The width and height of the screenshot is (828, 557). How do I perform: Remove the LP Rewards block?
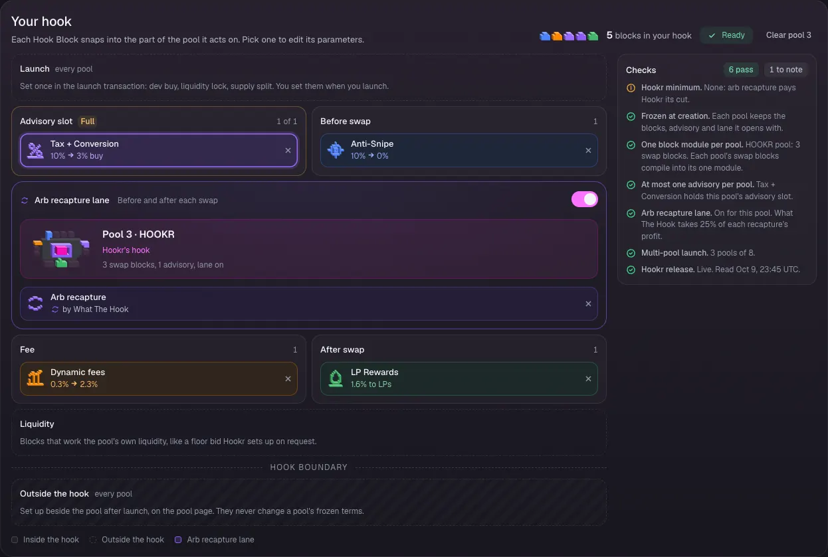pos(588,379)
